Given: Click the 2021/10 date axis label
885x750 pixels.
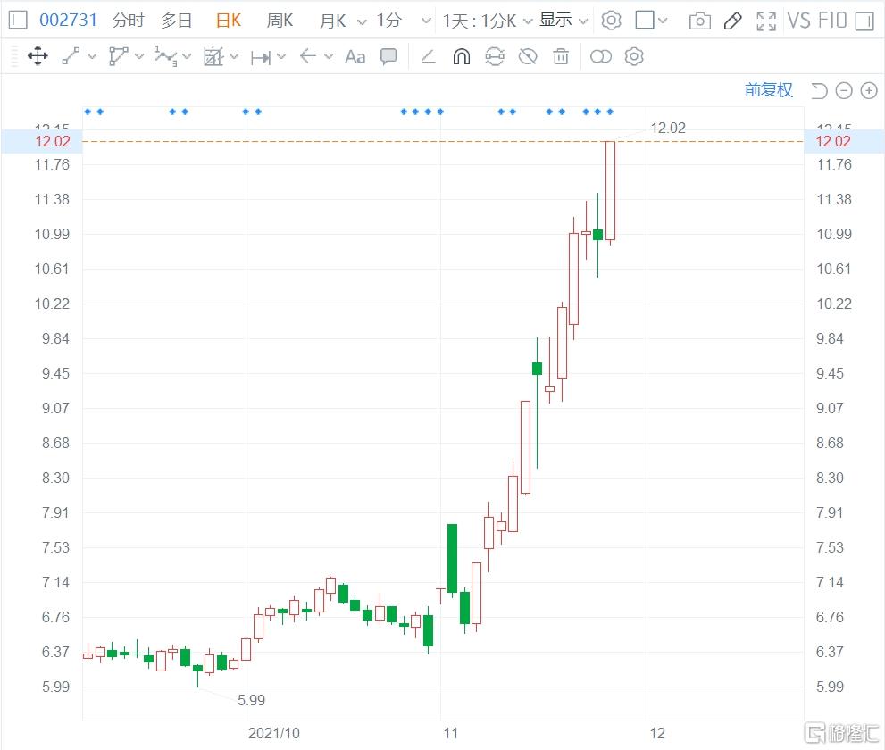Looking at the screenshot, I should coord(274,733).
